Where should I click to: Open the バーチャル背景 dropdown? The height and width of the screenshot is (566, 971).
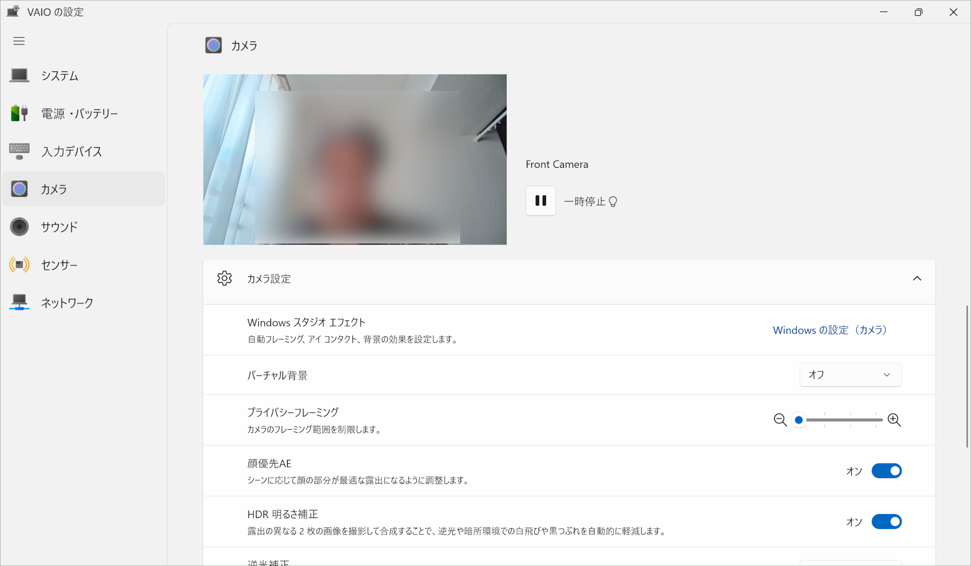click(850, 375)
